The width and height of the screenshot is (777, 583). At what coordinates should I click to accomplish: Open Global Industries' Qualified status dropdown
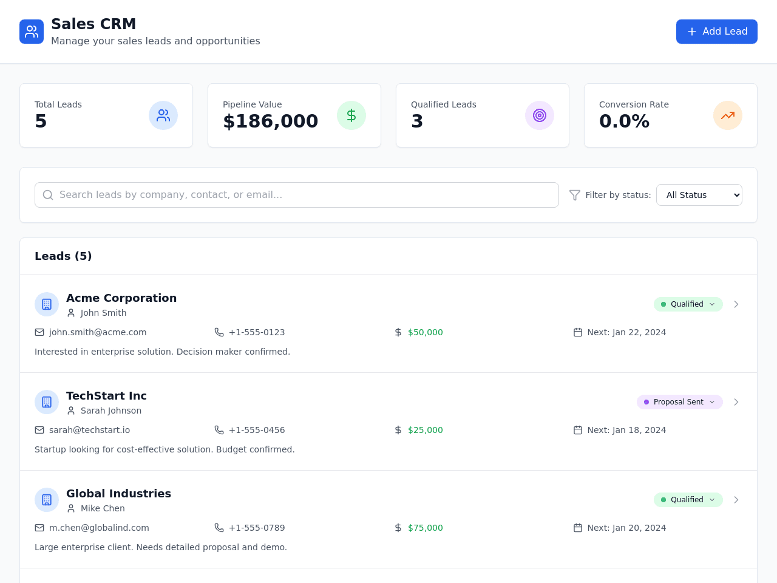pos(688,500)
